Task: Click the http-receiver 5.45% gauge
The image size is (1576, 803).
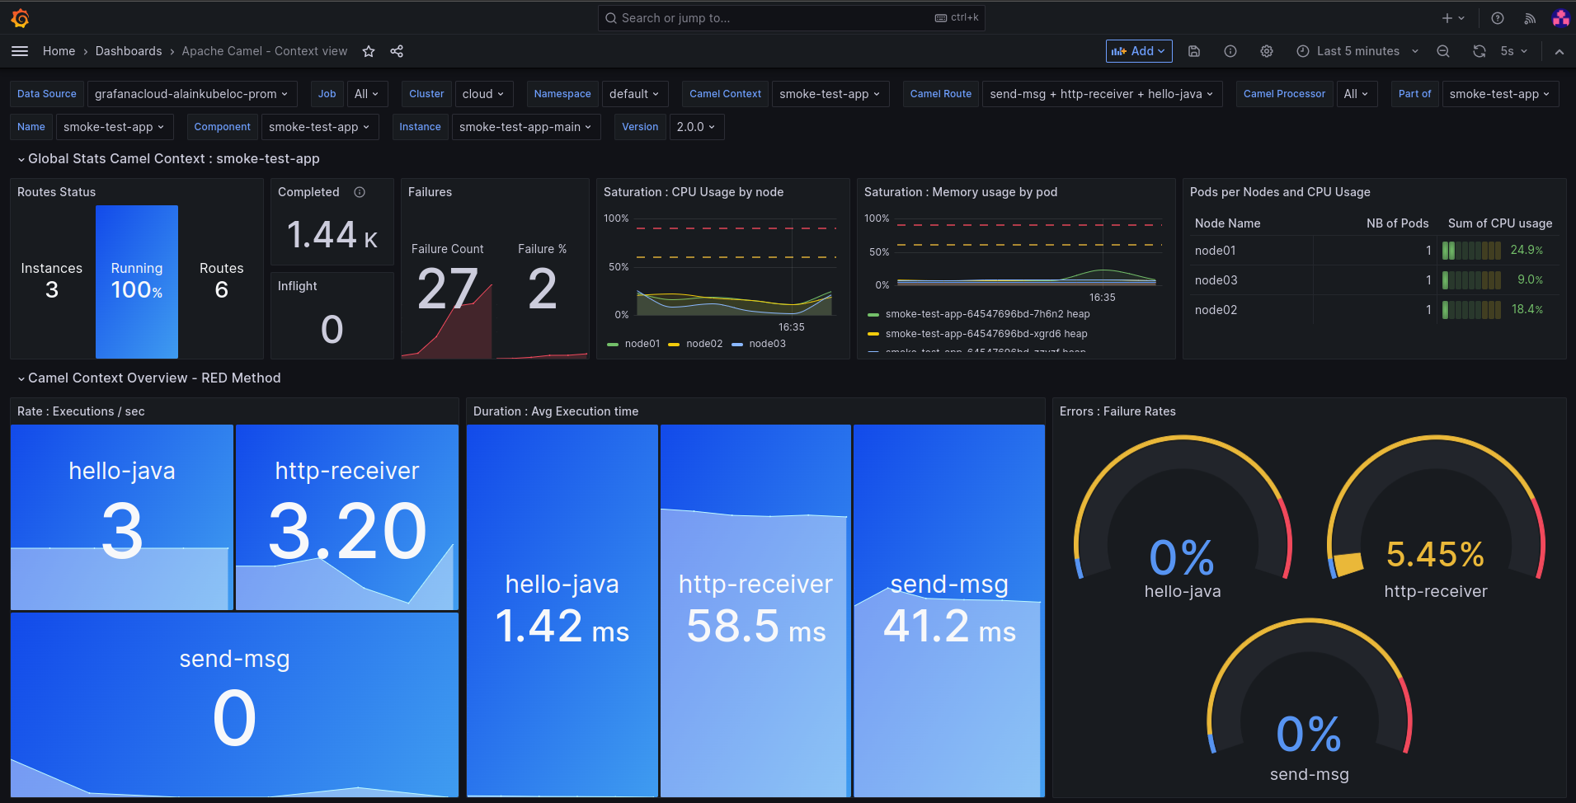Action: click(1436, 519)
